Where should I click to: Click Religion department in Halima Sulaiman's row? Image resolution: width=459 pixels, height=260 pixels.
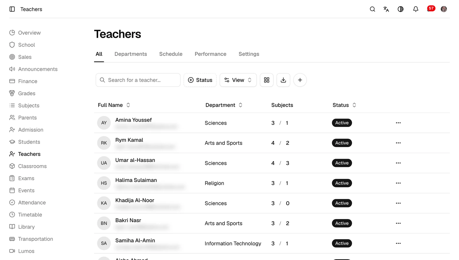214,183
